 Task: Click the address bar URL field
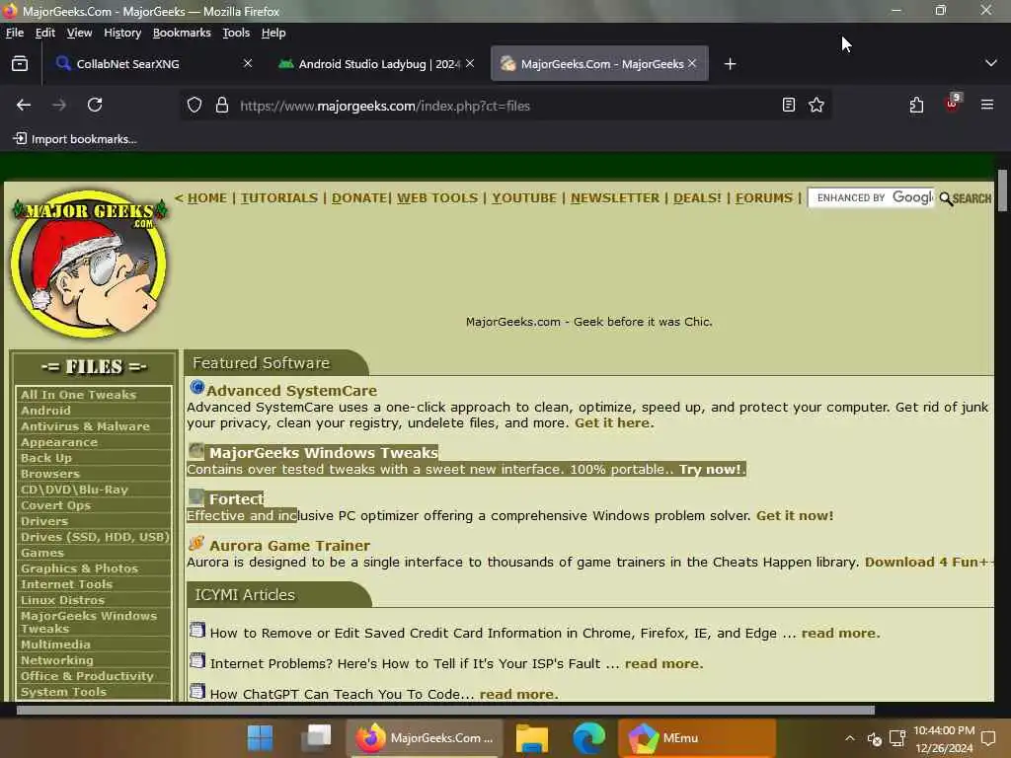pos(506,106)
